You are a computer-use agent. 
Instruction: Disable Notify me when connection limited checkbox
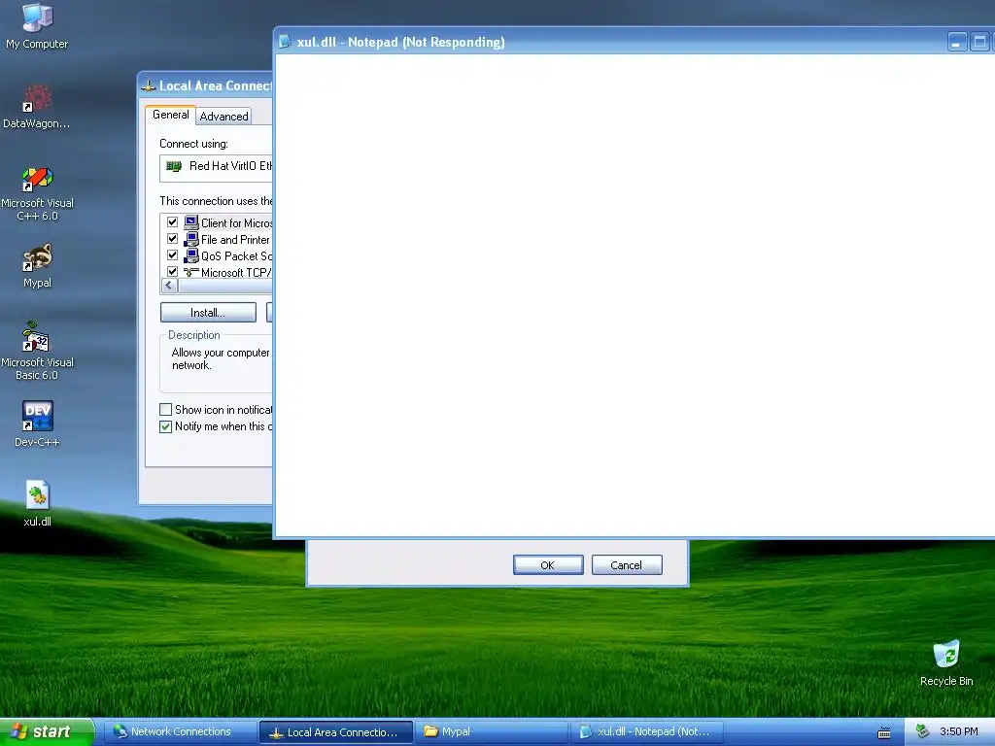tap(165, 427)
